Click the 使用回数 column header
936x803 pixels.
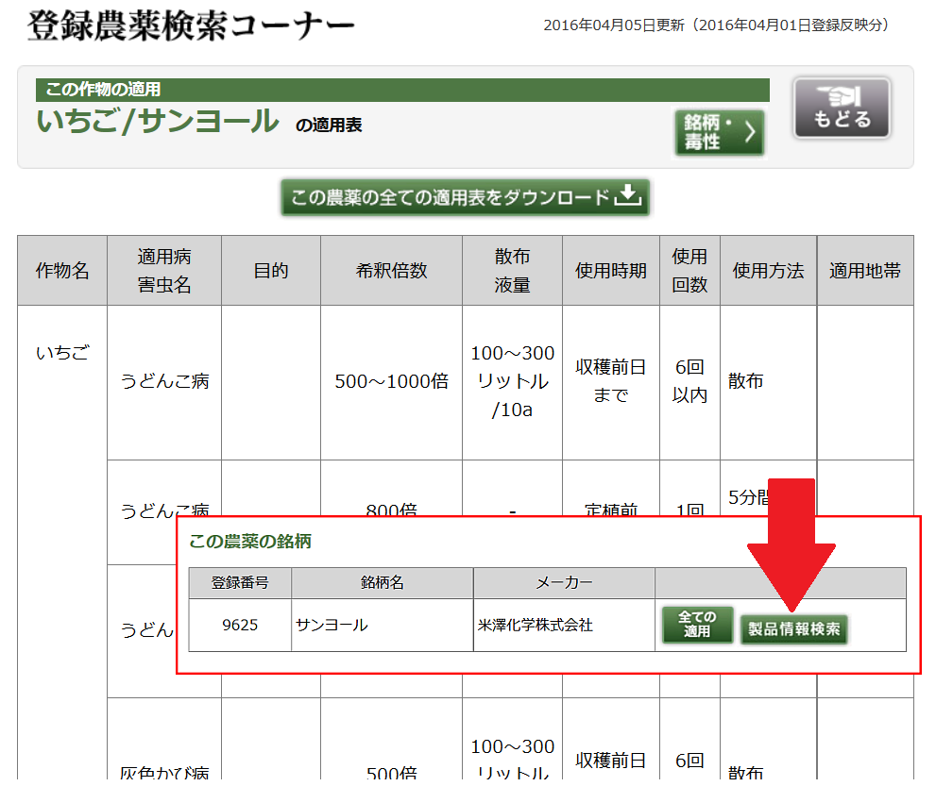689,271
